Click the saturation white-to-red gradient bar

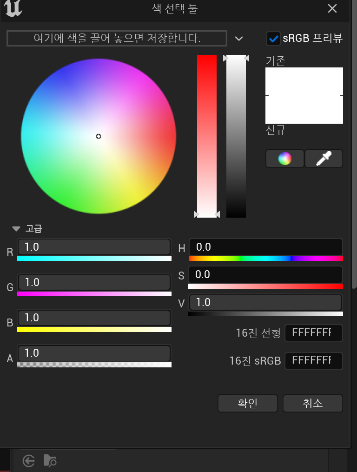[265, 286]
